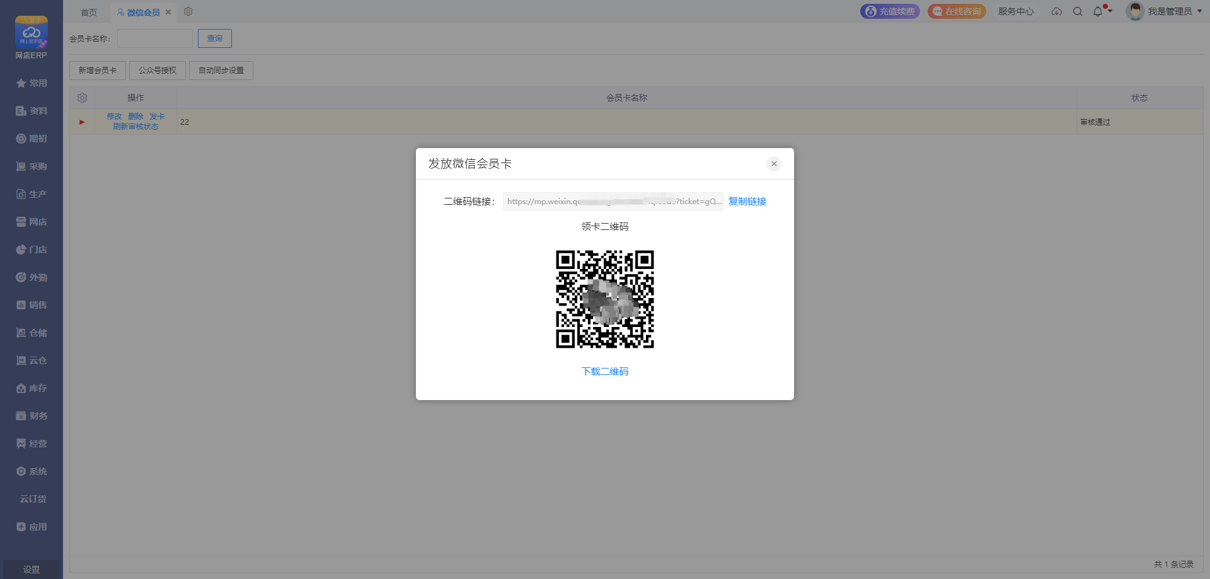This screenshot has width=1210, height=579.
Task: Click the 设置 button at sidebar bottom
Action: tap(32, 570)
